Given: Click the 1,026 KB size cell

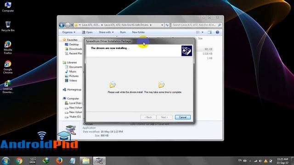Looking at the screenshot, I should pyautogui.click(x=207, y=54).
